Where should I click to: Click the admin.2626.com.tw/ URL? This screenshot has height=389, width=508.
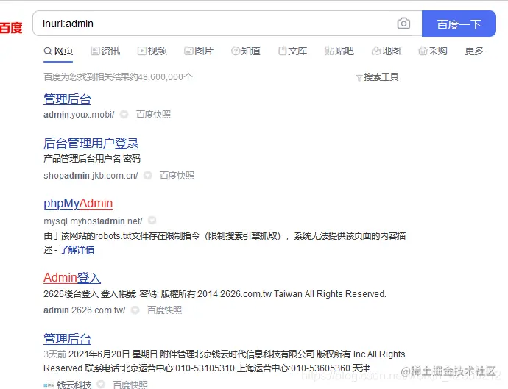(x=85, y=310)
